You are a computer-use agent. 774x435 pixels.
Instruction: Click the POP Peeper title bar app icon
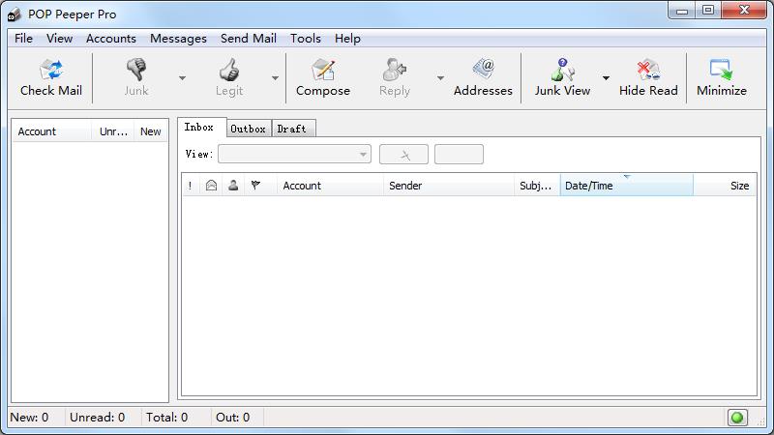point(15,14)
